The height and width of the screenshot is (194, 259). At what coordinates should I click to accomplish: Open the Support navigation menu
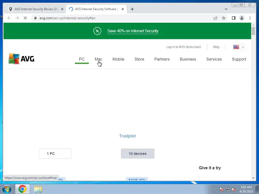tap(239, 59)
